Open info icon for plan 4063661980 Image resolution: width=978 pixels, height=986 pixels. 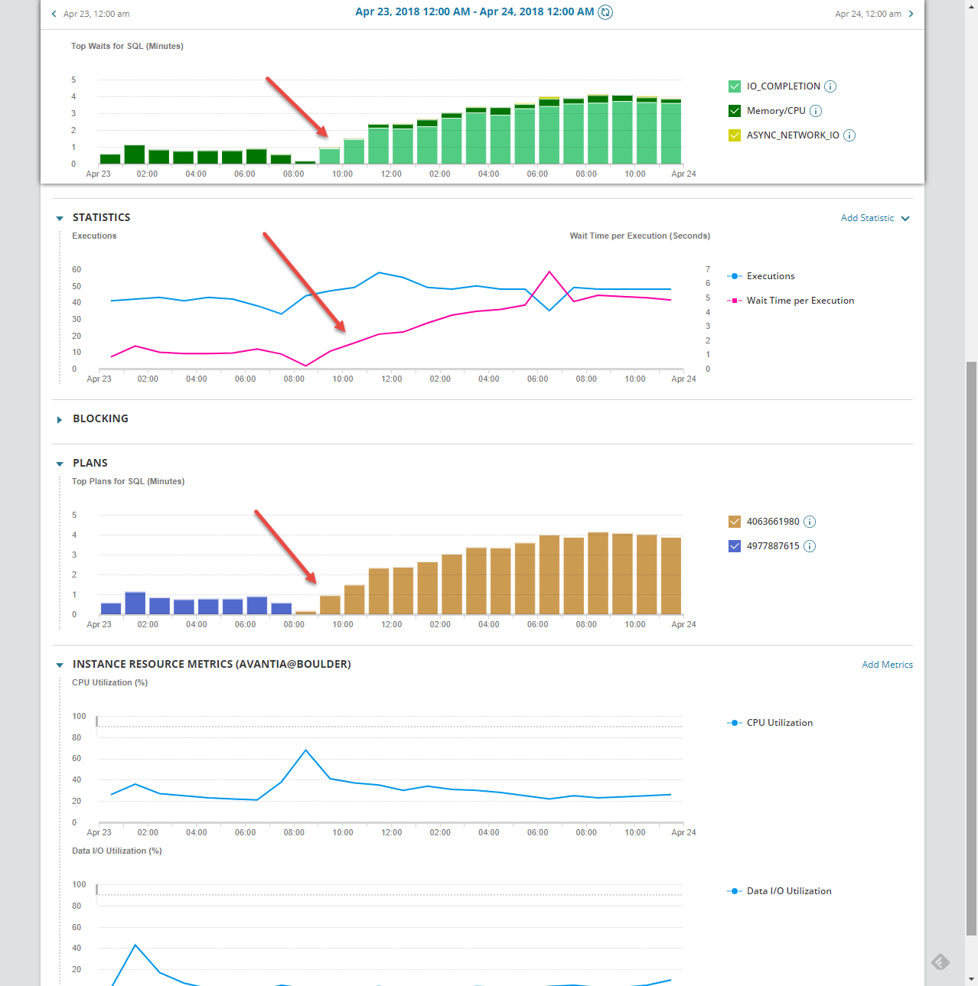[810, 522]
